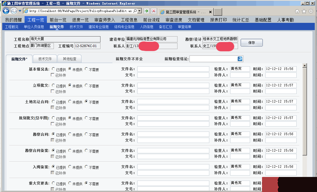
Task: Go to 工程概况 submenu link
Action: coord(11,27)
